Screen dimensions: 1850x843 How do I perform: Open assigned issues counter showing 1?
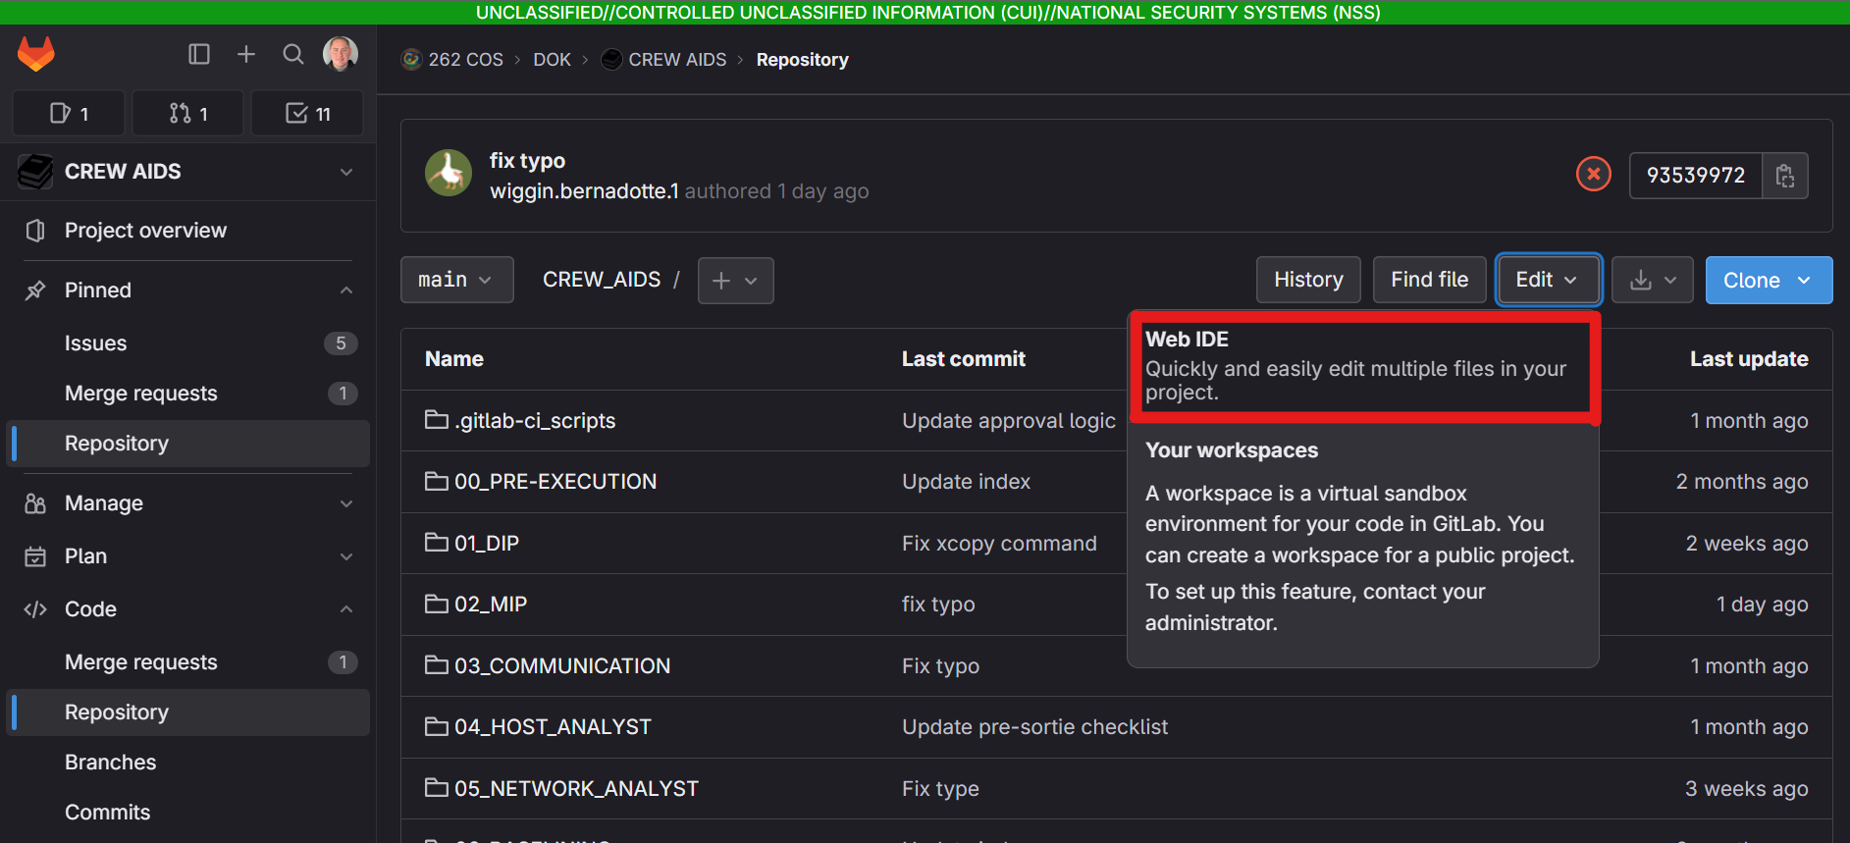pyautogui.click(x=69, y=114)
